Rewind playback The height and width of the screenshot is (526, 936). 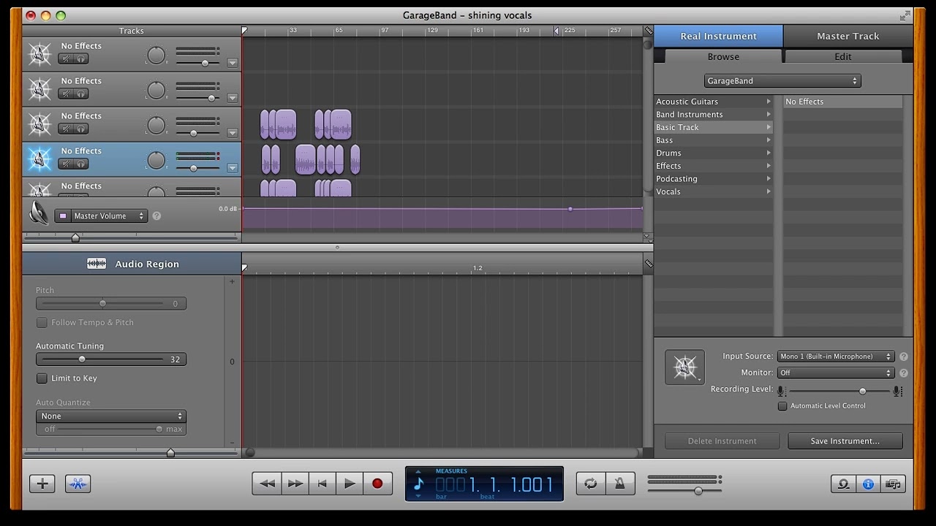pos(267,484)
